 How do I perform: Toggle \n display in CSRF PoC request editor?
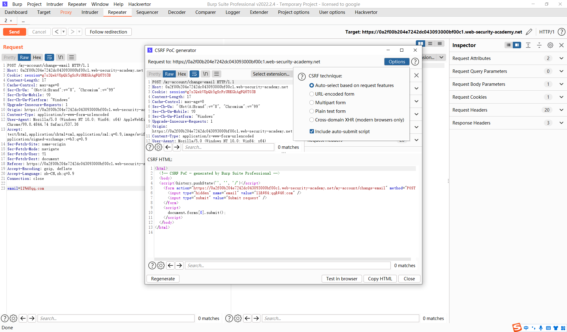[206, 74]
